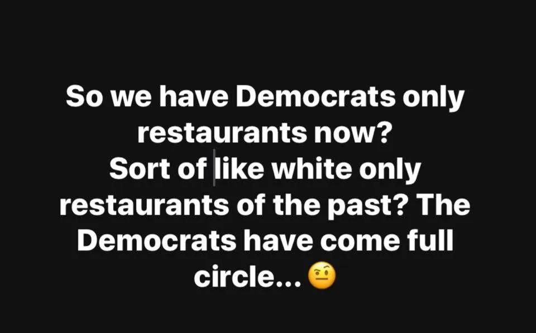Viewport: 536px width, 333px height.
Task: Click 'restaurants' preceding 'of the past?'
Action: [144, 206]
